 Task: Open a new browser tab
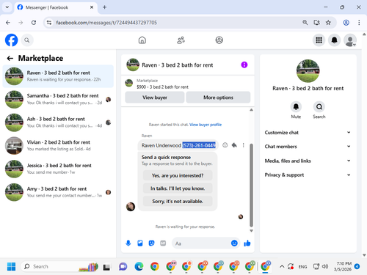tap(104, 7)
